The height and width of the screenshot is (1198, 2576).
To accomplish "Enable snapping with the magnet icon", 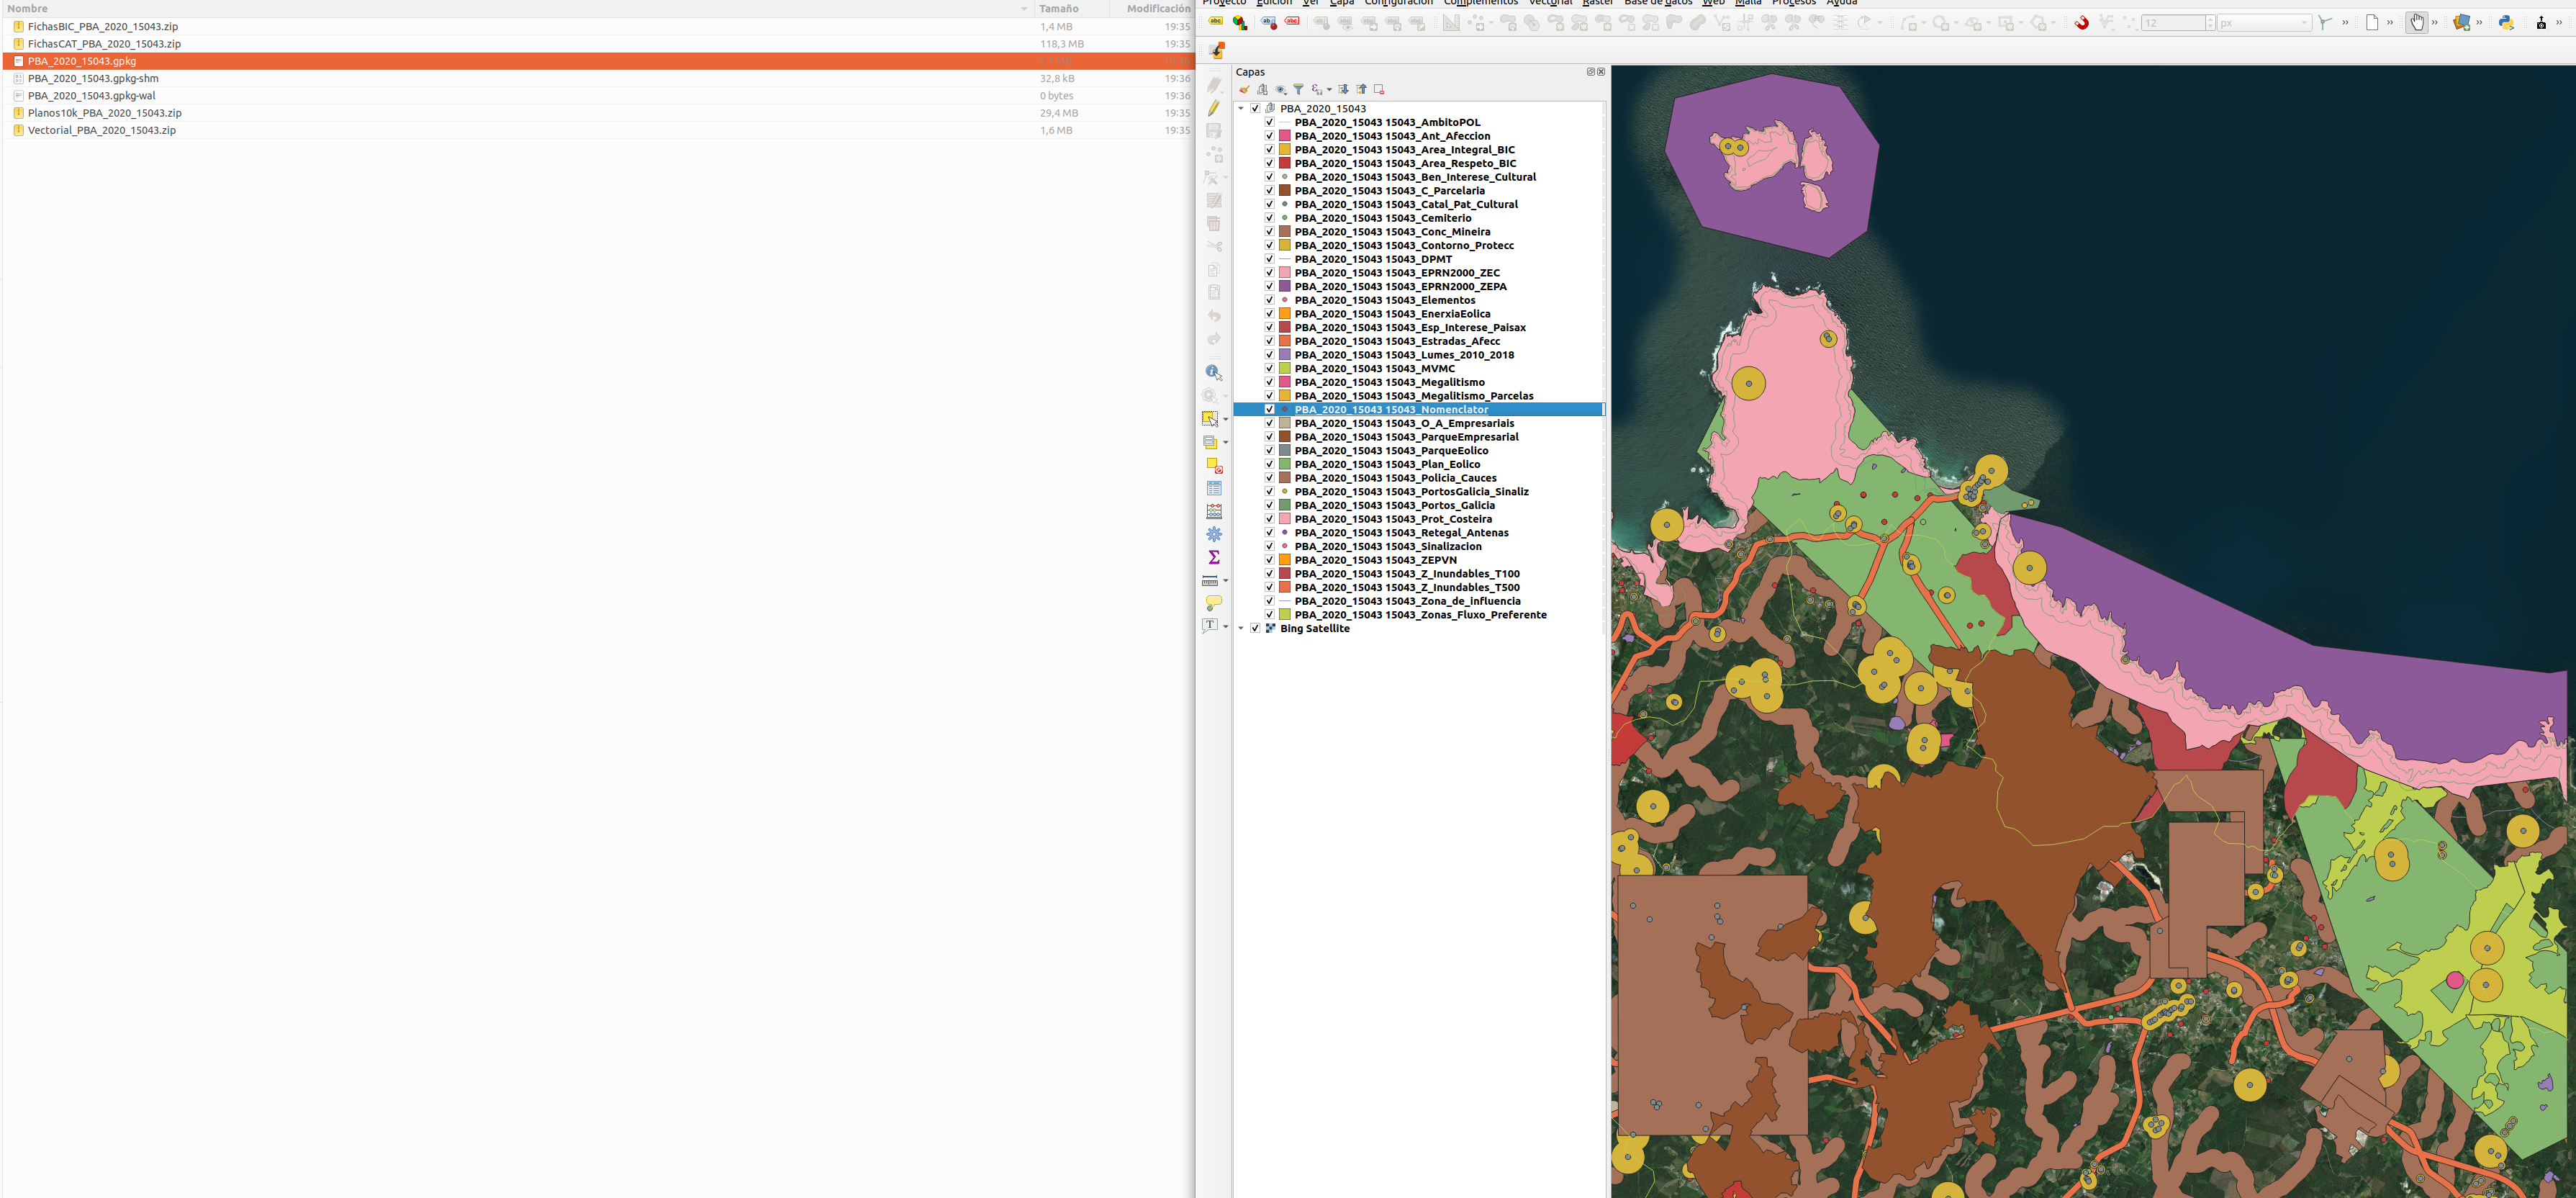I will [x=2081, y=22].
